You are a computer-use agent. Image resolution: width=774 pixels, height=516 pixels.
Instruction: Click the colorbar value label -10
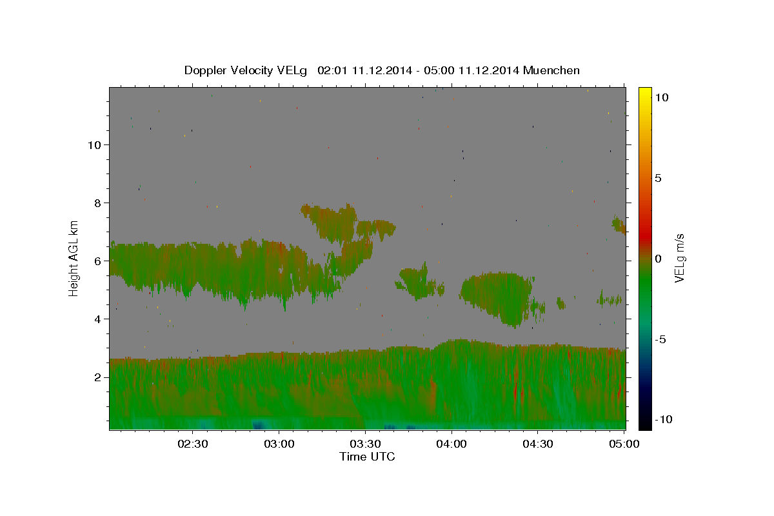tap(663, 419)
